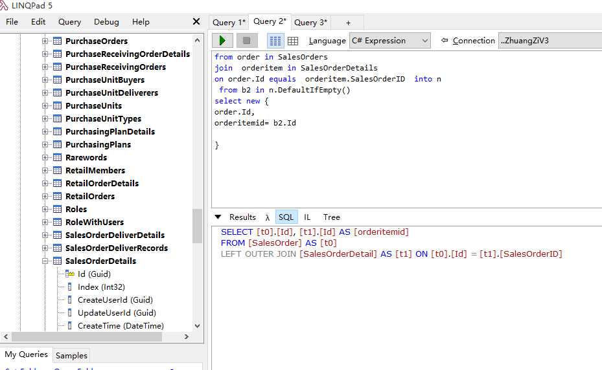Open the Debug menu

pos(106,22)
